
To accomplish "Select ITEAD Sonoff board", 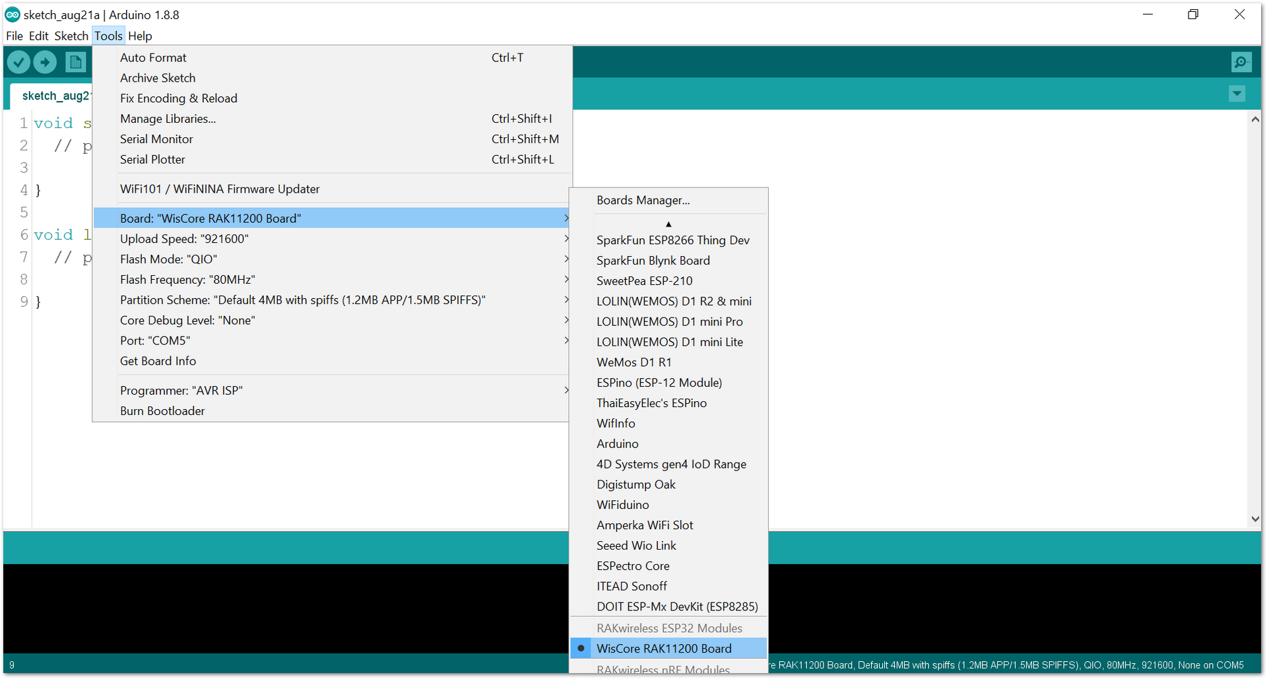I will pos(668,587).
